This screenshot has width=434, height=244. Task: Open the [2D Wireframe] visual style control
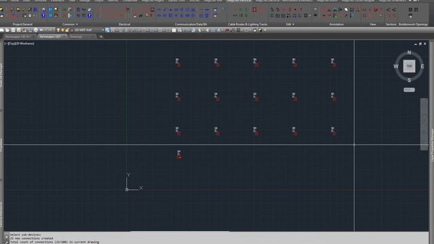point(24,43)
